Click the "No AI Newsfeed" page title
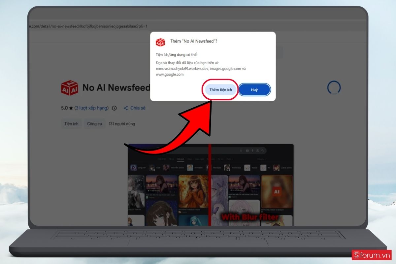This screenshot has height=264, width=396. pos(116,87)
